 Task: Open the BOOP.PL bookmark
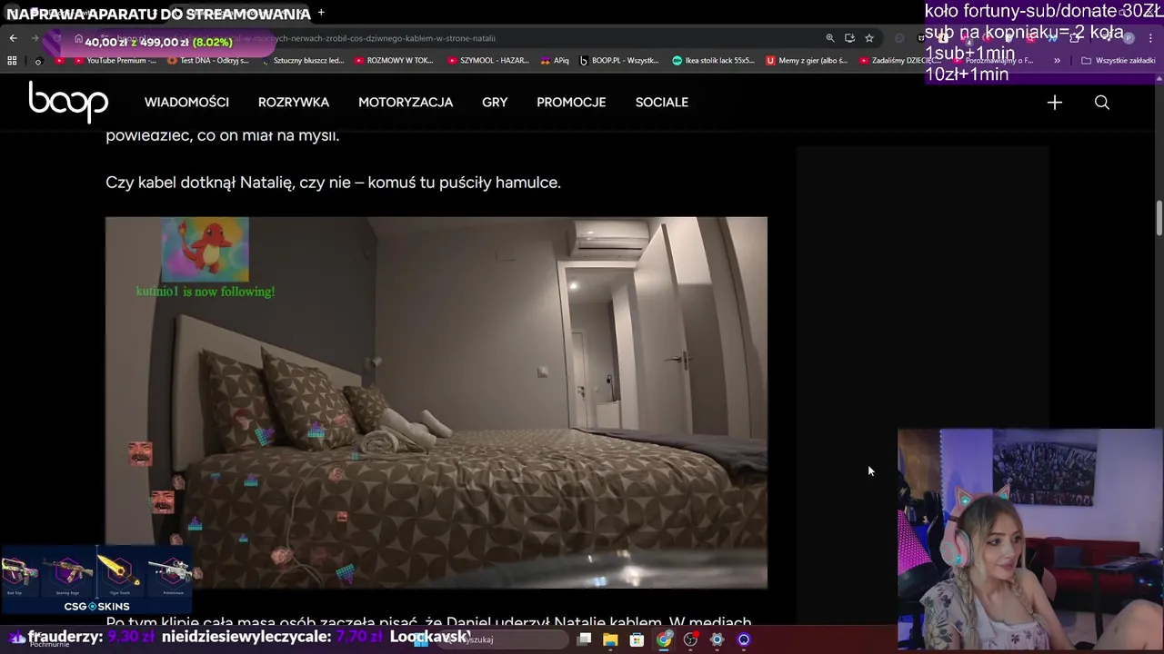pyautogui.click(x=618, y=61)
